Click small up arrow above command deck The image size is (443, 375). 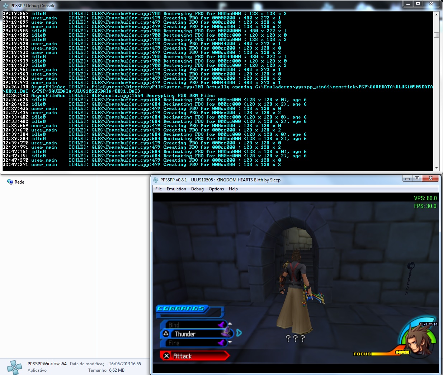click(230, 324)
